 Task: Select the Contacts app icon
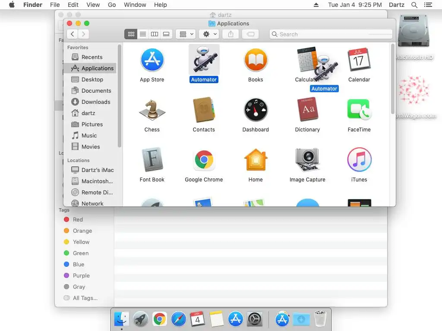(204, 110)
